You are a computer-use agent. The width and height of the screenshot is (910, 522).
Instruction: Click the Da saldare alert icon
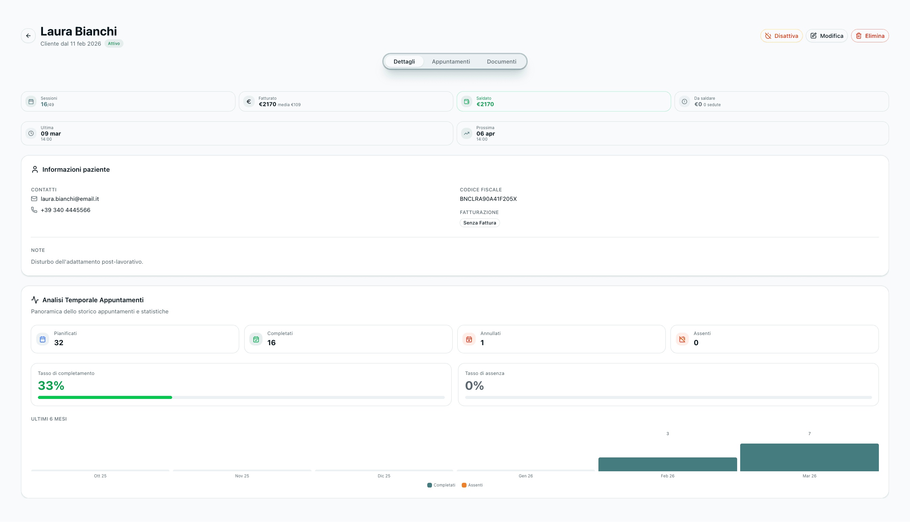(684, 101)
